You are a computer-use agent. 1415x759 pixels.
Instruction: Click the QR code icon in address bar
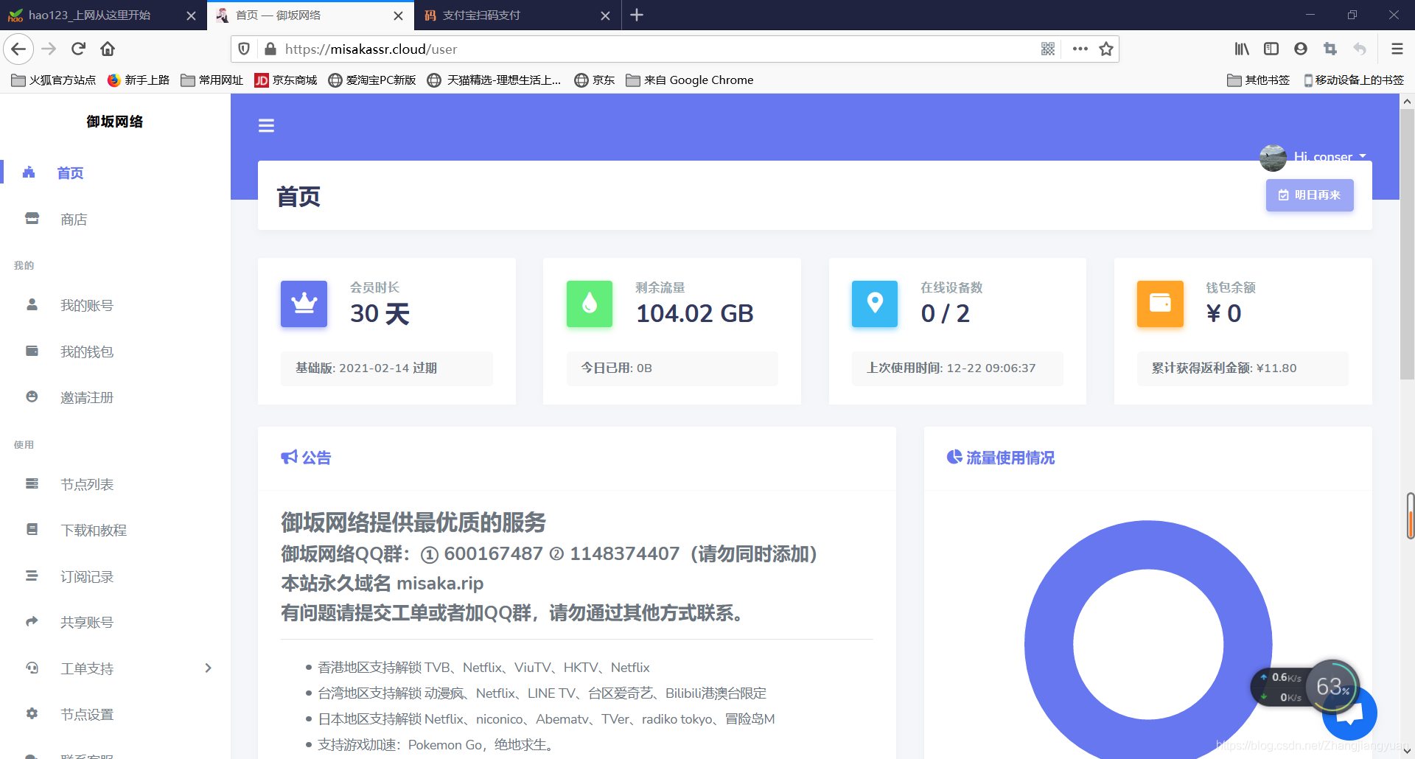(1048, 49)
